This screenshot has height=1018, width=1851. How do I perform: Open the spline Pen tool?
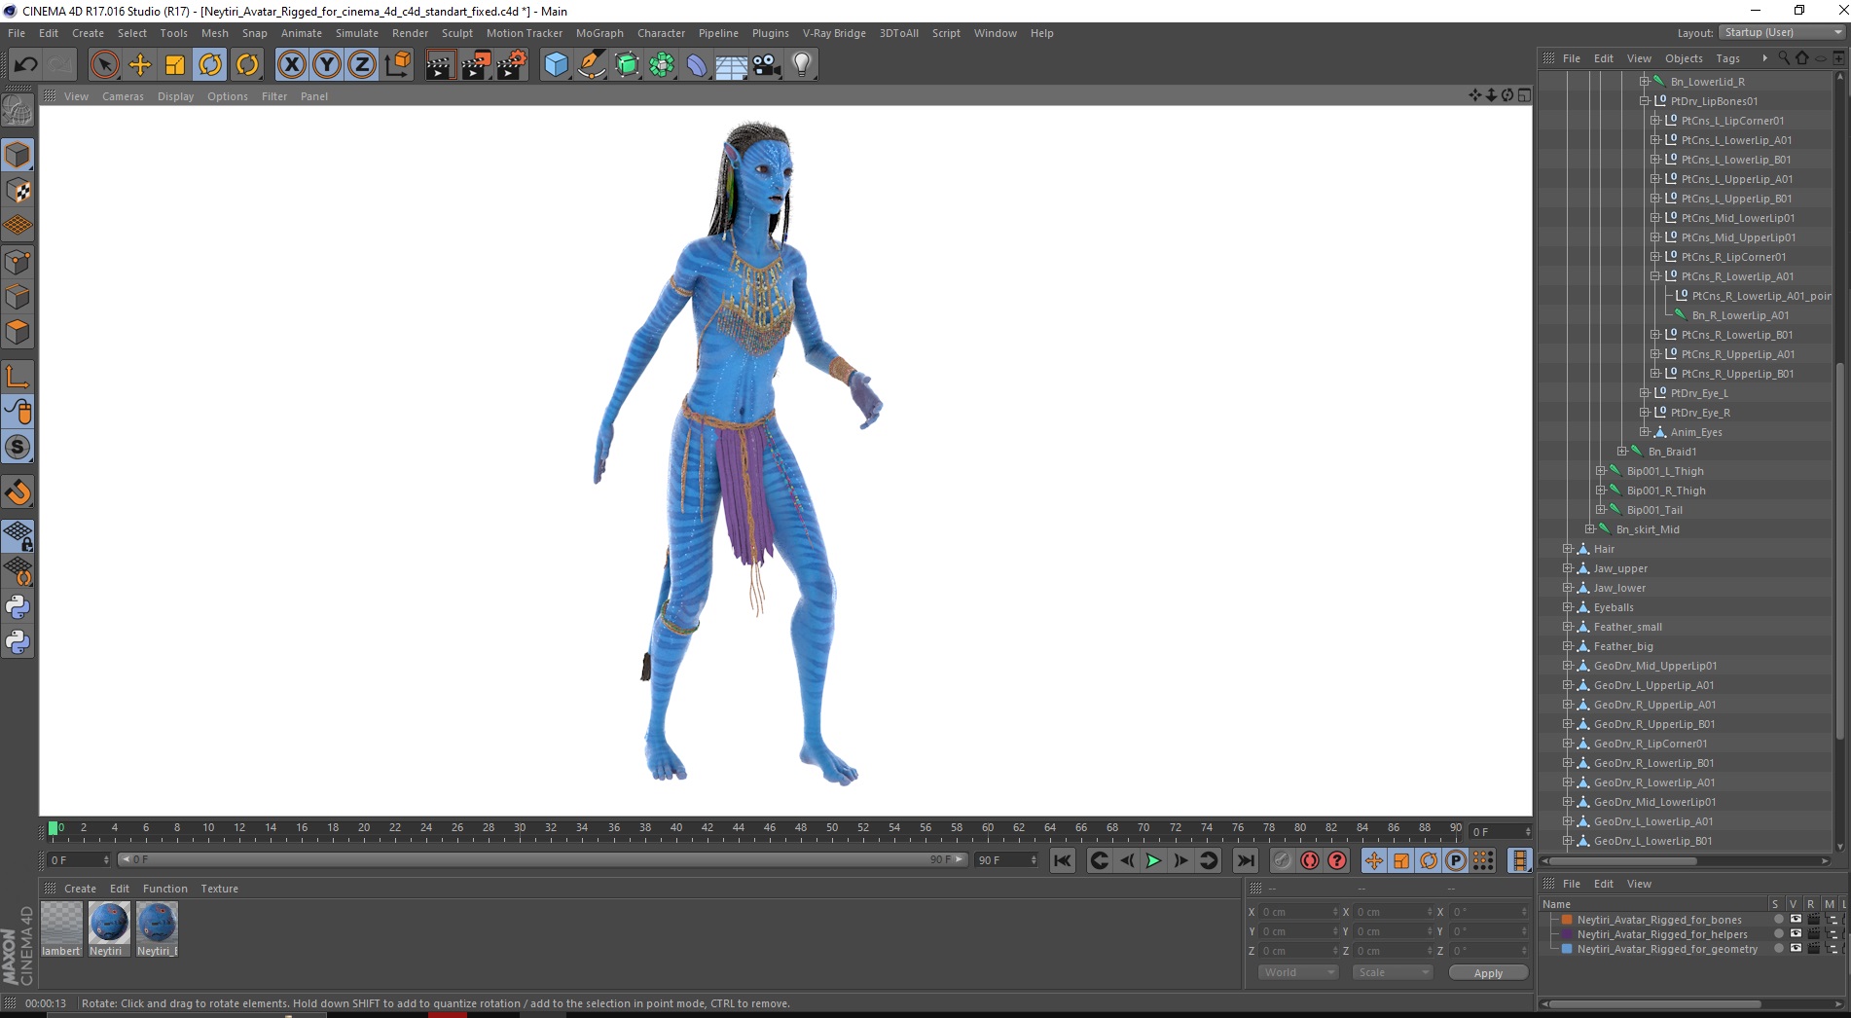click(591, 65)
